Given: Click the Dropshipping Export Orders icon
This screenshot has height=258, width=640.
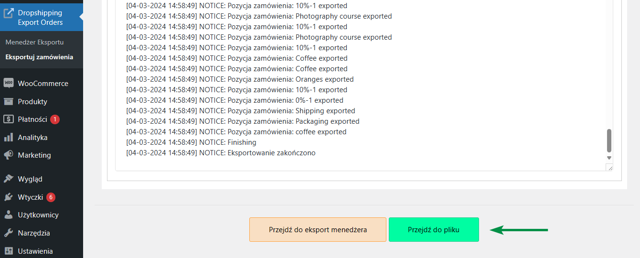Looking at the screenshot, I should [9, 13].
